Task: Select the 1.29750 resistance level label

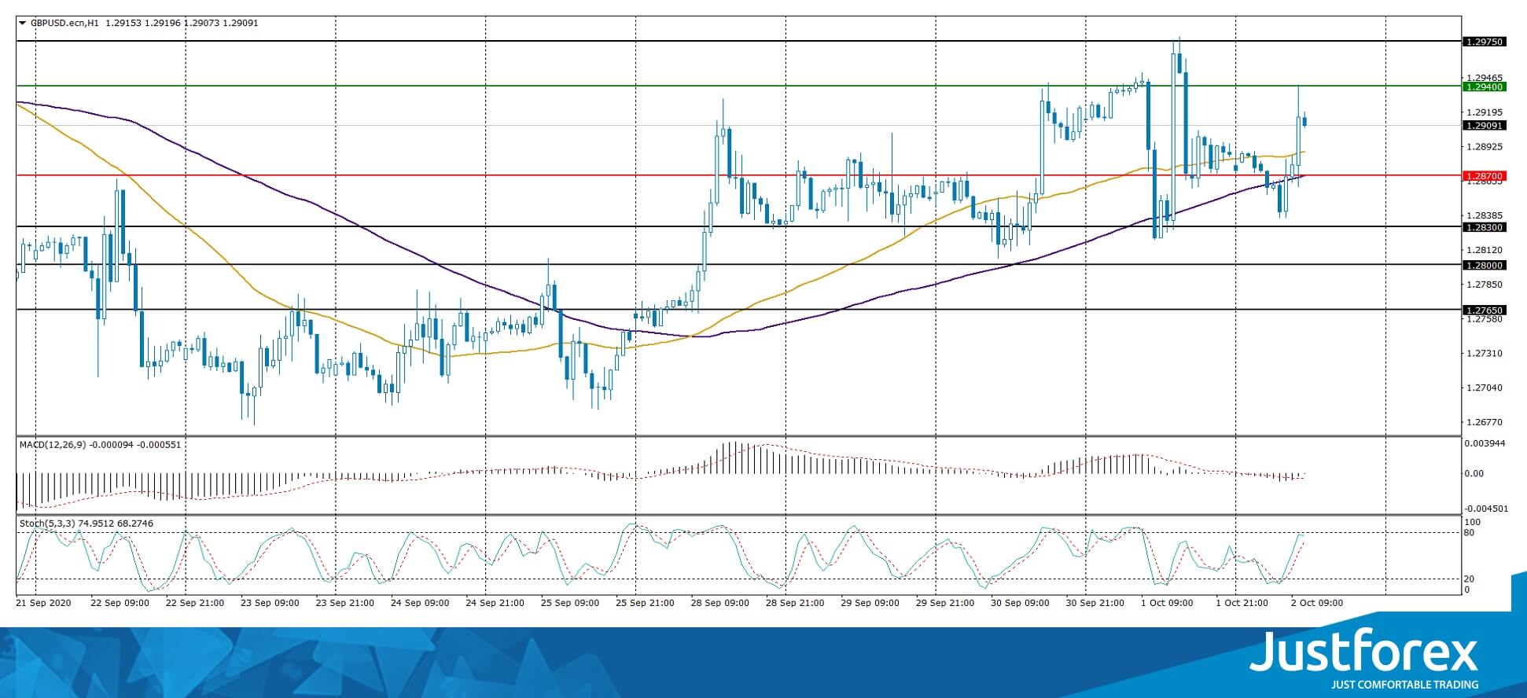Action: (1484, 42)
